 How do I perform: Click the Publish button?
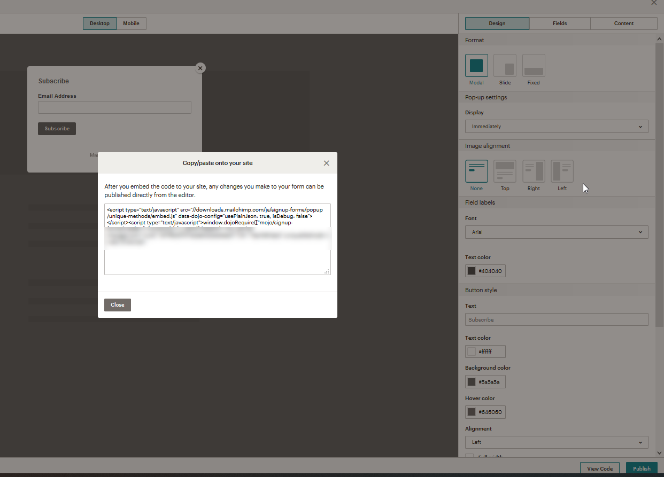point(642,469)
